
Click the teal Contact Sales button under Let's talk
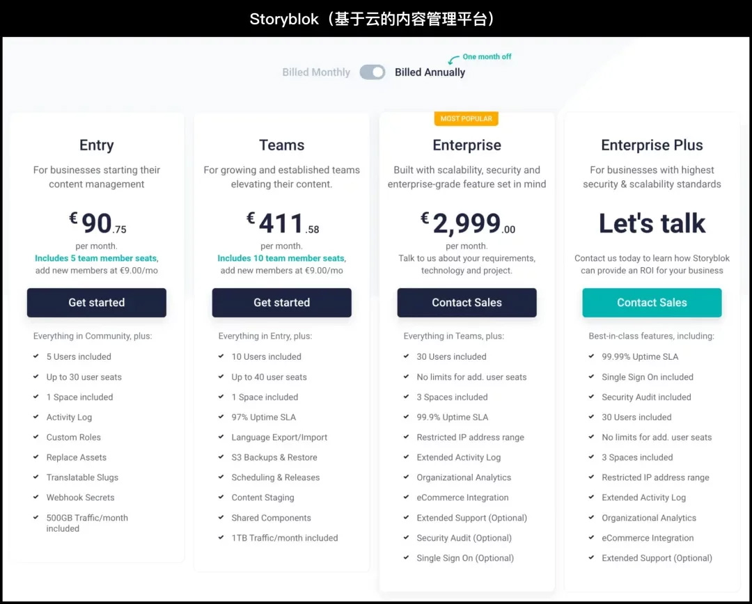click(652, 303)
